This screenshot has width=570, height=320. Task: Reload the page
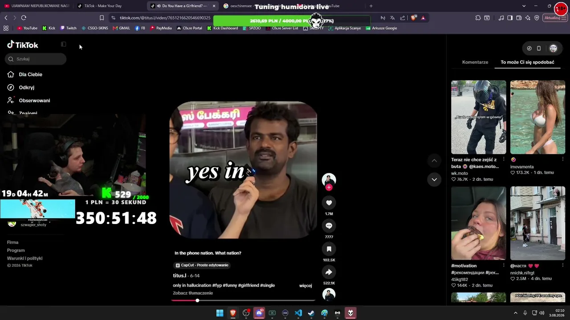(24, 18)
